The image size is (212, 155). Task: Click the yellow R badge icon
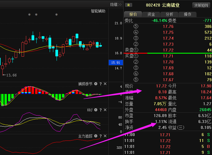129,5
